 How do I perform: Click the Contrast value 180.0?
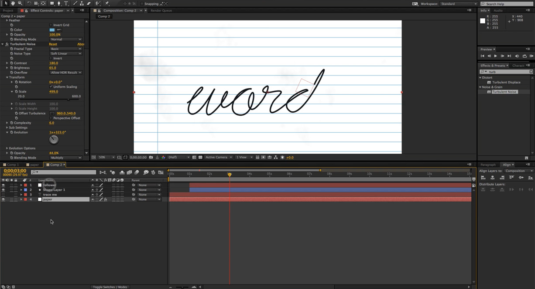[54, 63]
